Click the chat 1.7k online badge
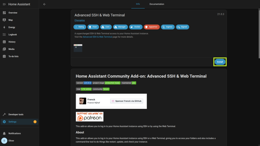This screenshot has width=260, height=146. (x=84, y=89)
